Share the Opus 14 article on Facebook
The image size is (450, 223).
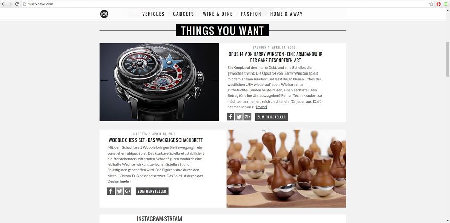point(231,117)
